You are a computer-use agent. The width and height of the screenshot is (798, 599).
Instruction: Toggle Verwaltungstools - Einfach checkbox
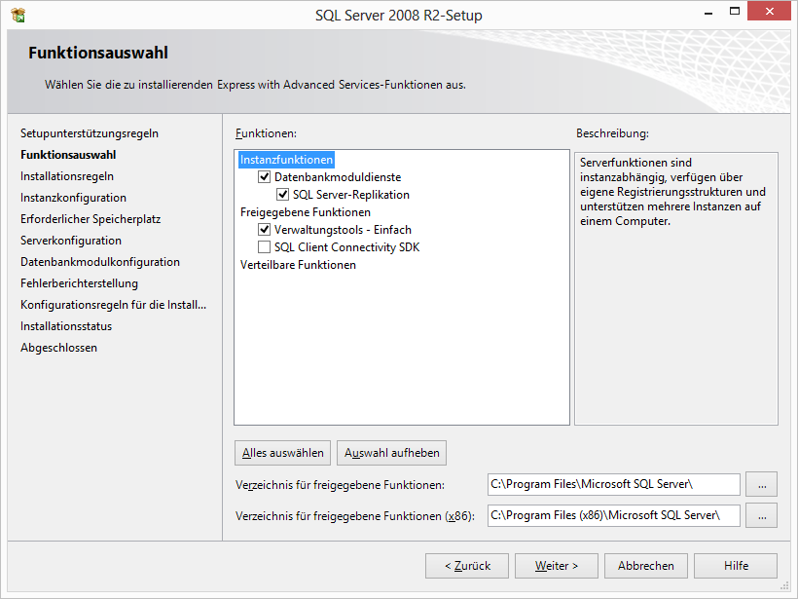(264, 230)
